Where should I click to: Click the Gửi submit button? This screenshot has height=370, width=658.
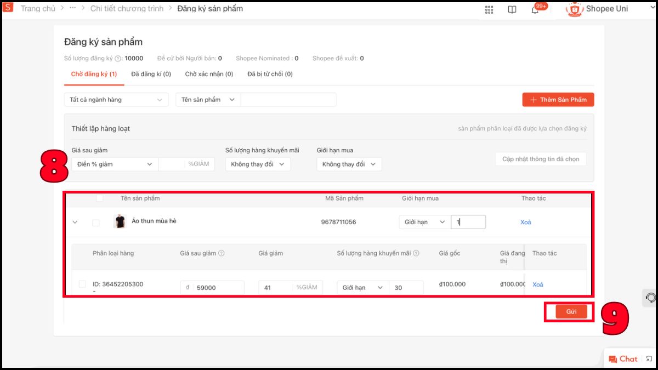pyautogui.click(x=571, y=311)
